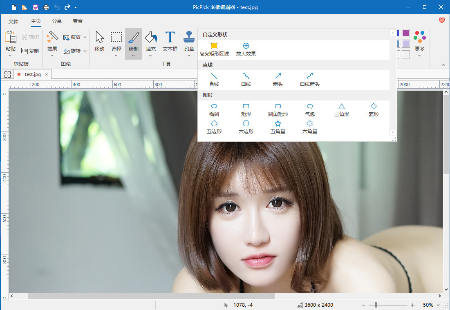Viewport: 450px width, 310px height.
Task: Open the 文件 menu
Action: point(13,21)
